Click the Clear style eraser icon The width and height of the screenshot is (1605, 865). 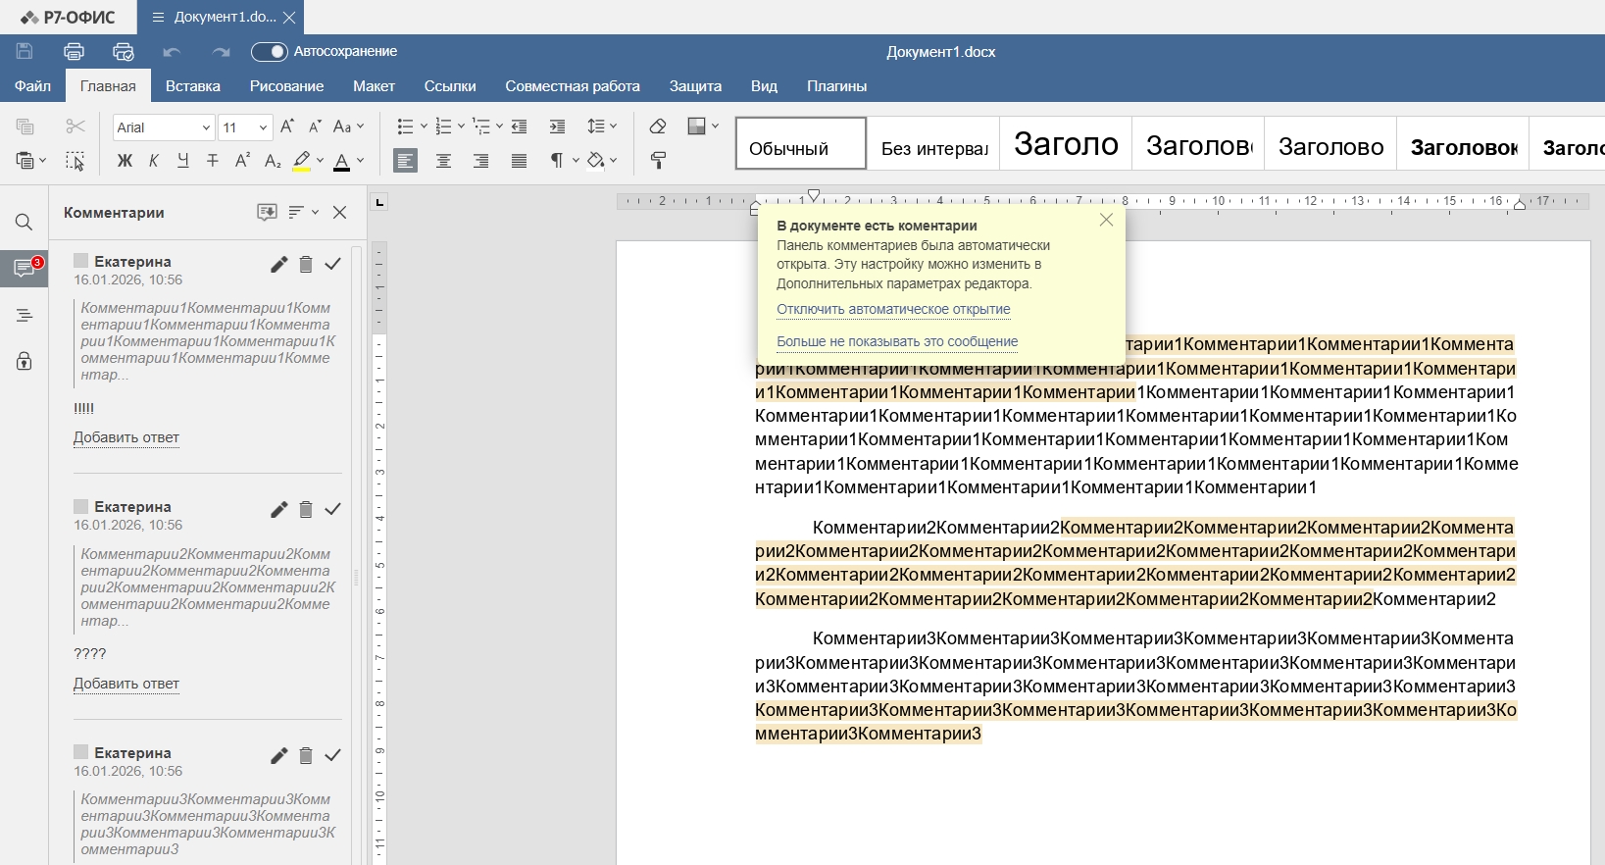(658, 127)
